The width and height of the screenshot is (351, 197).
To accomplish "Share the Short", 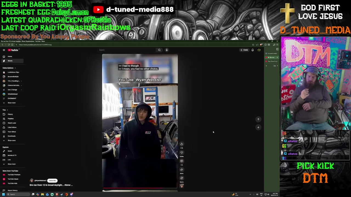I will click(x=182, y=170).
